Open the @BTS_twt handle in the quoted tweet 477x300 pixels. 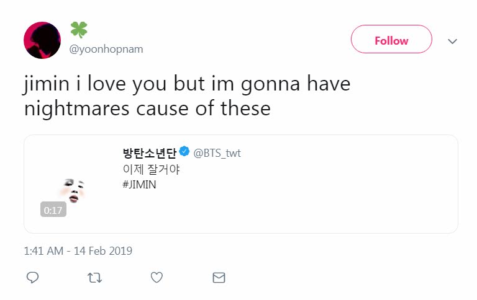pos(217,152)
